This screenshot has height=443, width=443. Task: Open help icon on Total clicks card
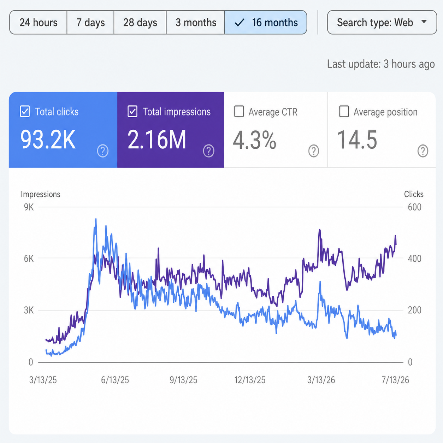103,151
